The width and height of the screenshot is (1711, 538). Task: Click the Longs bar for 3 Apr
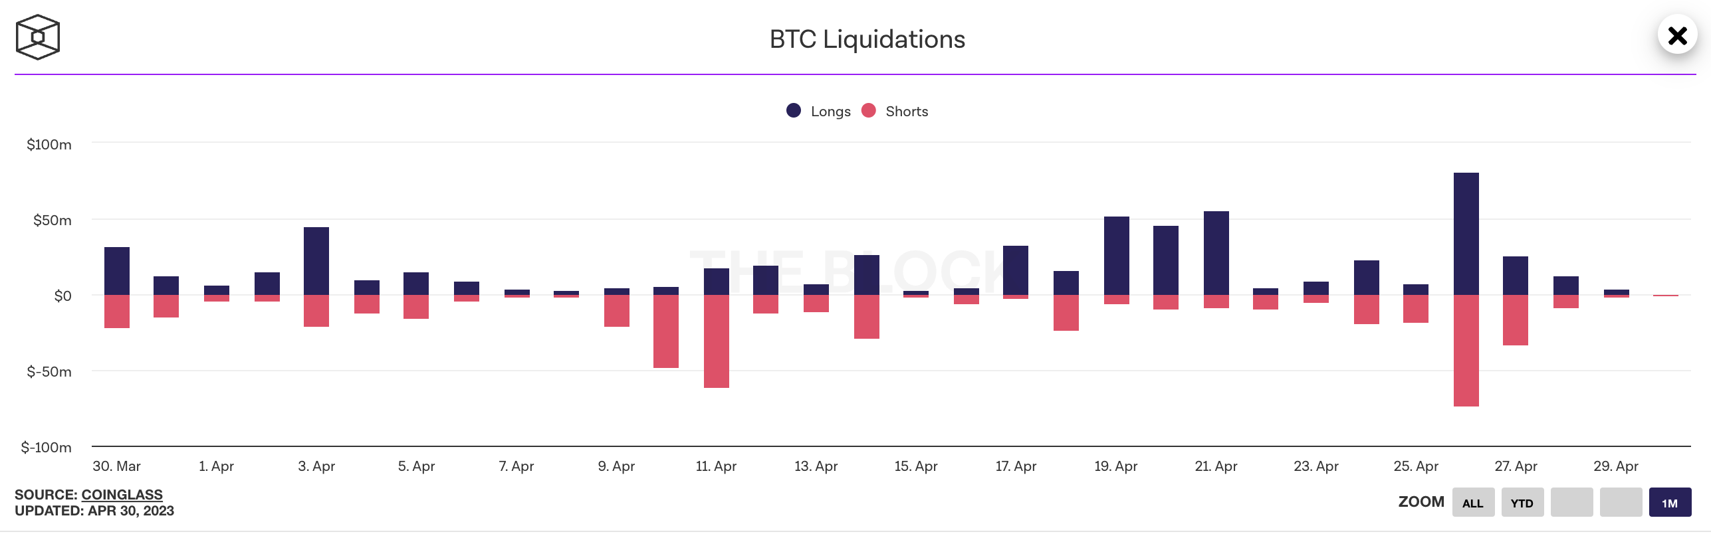pyautogui.click(x=316, y=261)
